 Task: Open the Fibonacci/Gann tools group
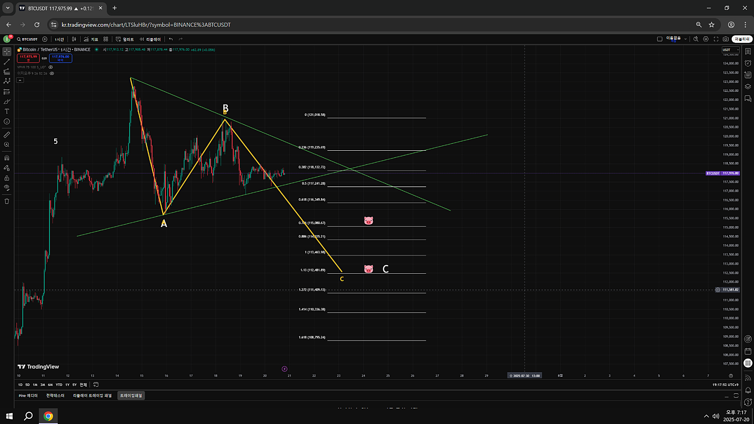coord(7,72)
